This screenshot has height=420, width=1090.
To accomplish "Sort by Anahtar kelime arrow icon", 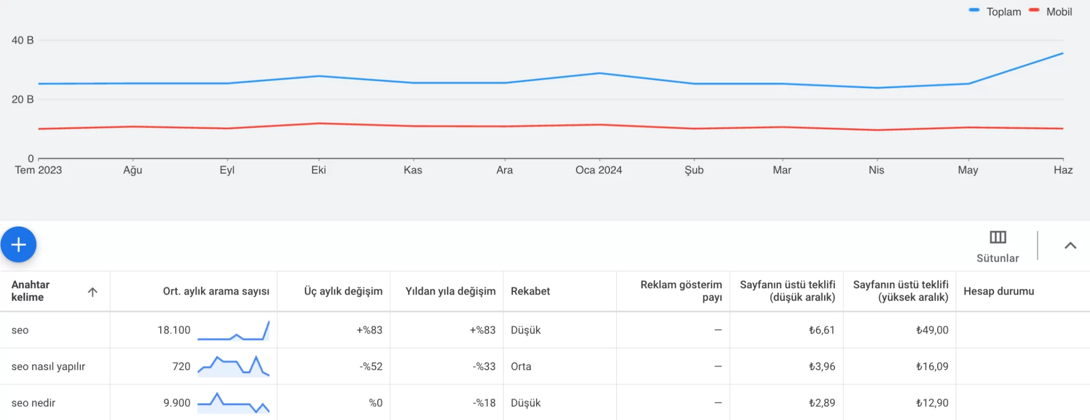I will point(93,291).
